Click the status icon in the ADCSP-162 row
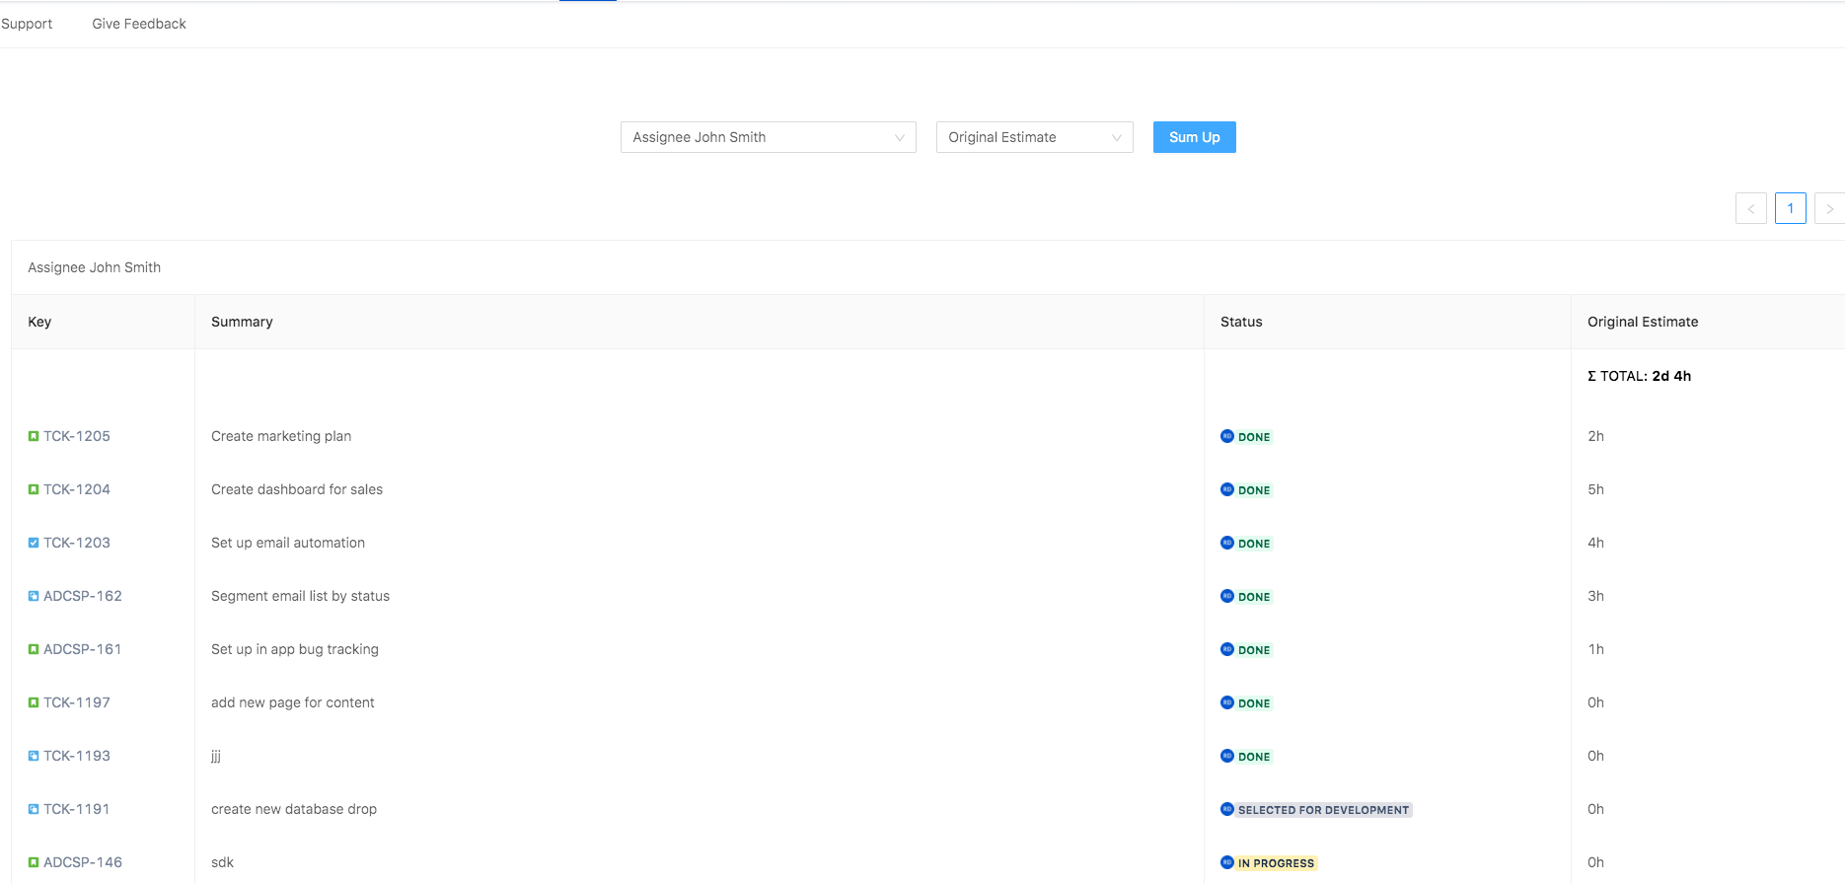The image size is (1845, 884). [1227, 596]
